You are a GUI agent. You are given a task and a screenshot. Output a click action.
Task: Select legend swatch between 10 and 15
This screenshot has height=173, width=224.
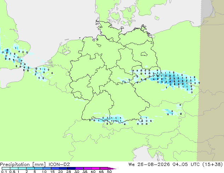click(47, 168)
